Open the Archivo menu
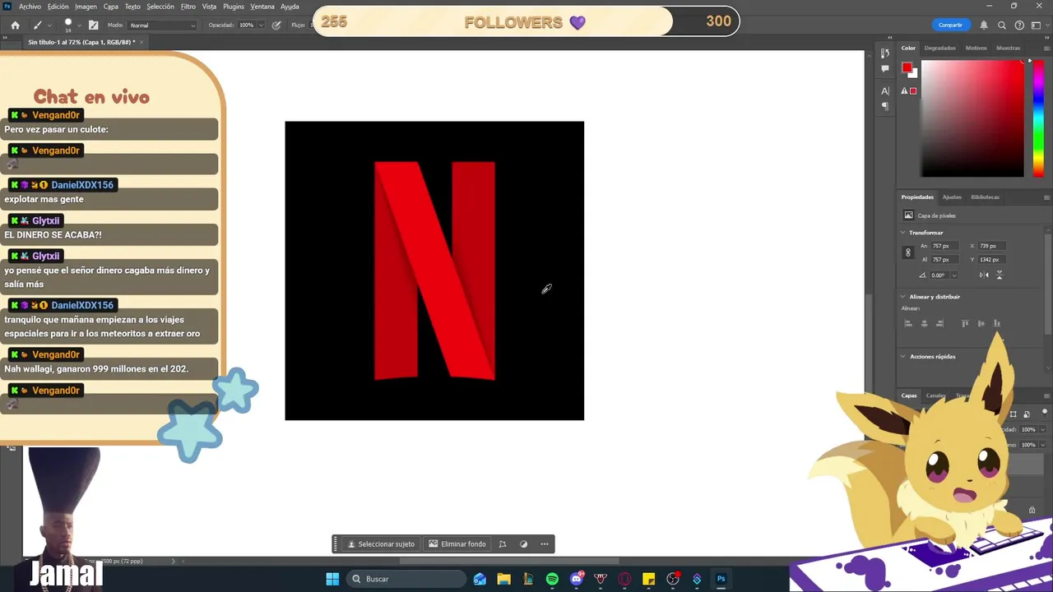Screen dimensions: 1053x592 click(30, 7)
